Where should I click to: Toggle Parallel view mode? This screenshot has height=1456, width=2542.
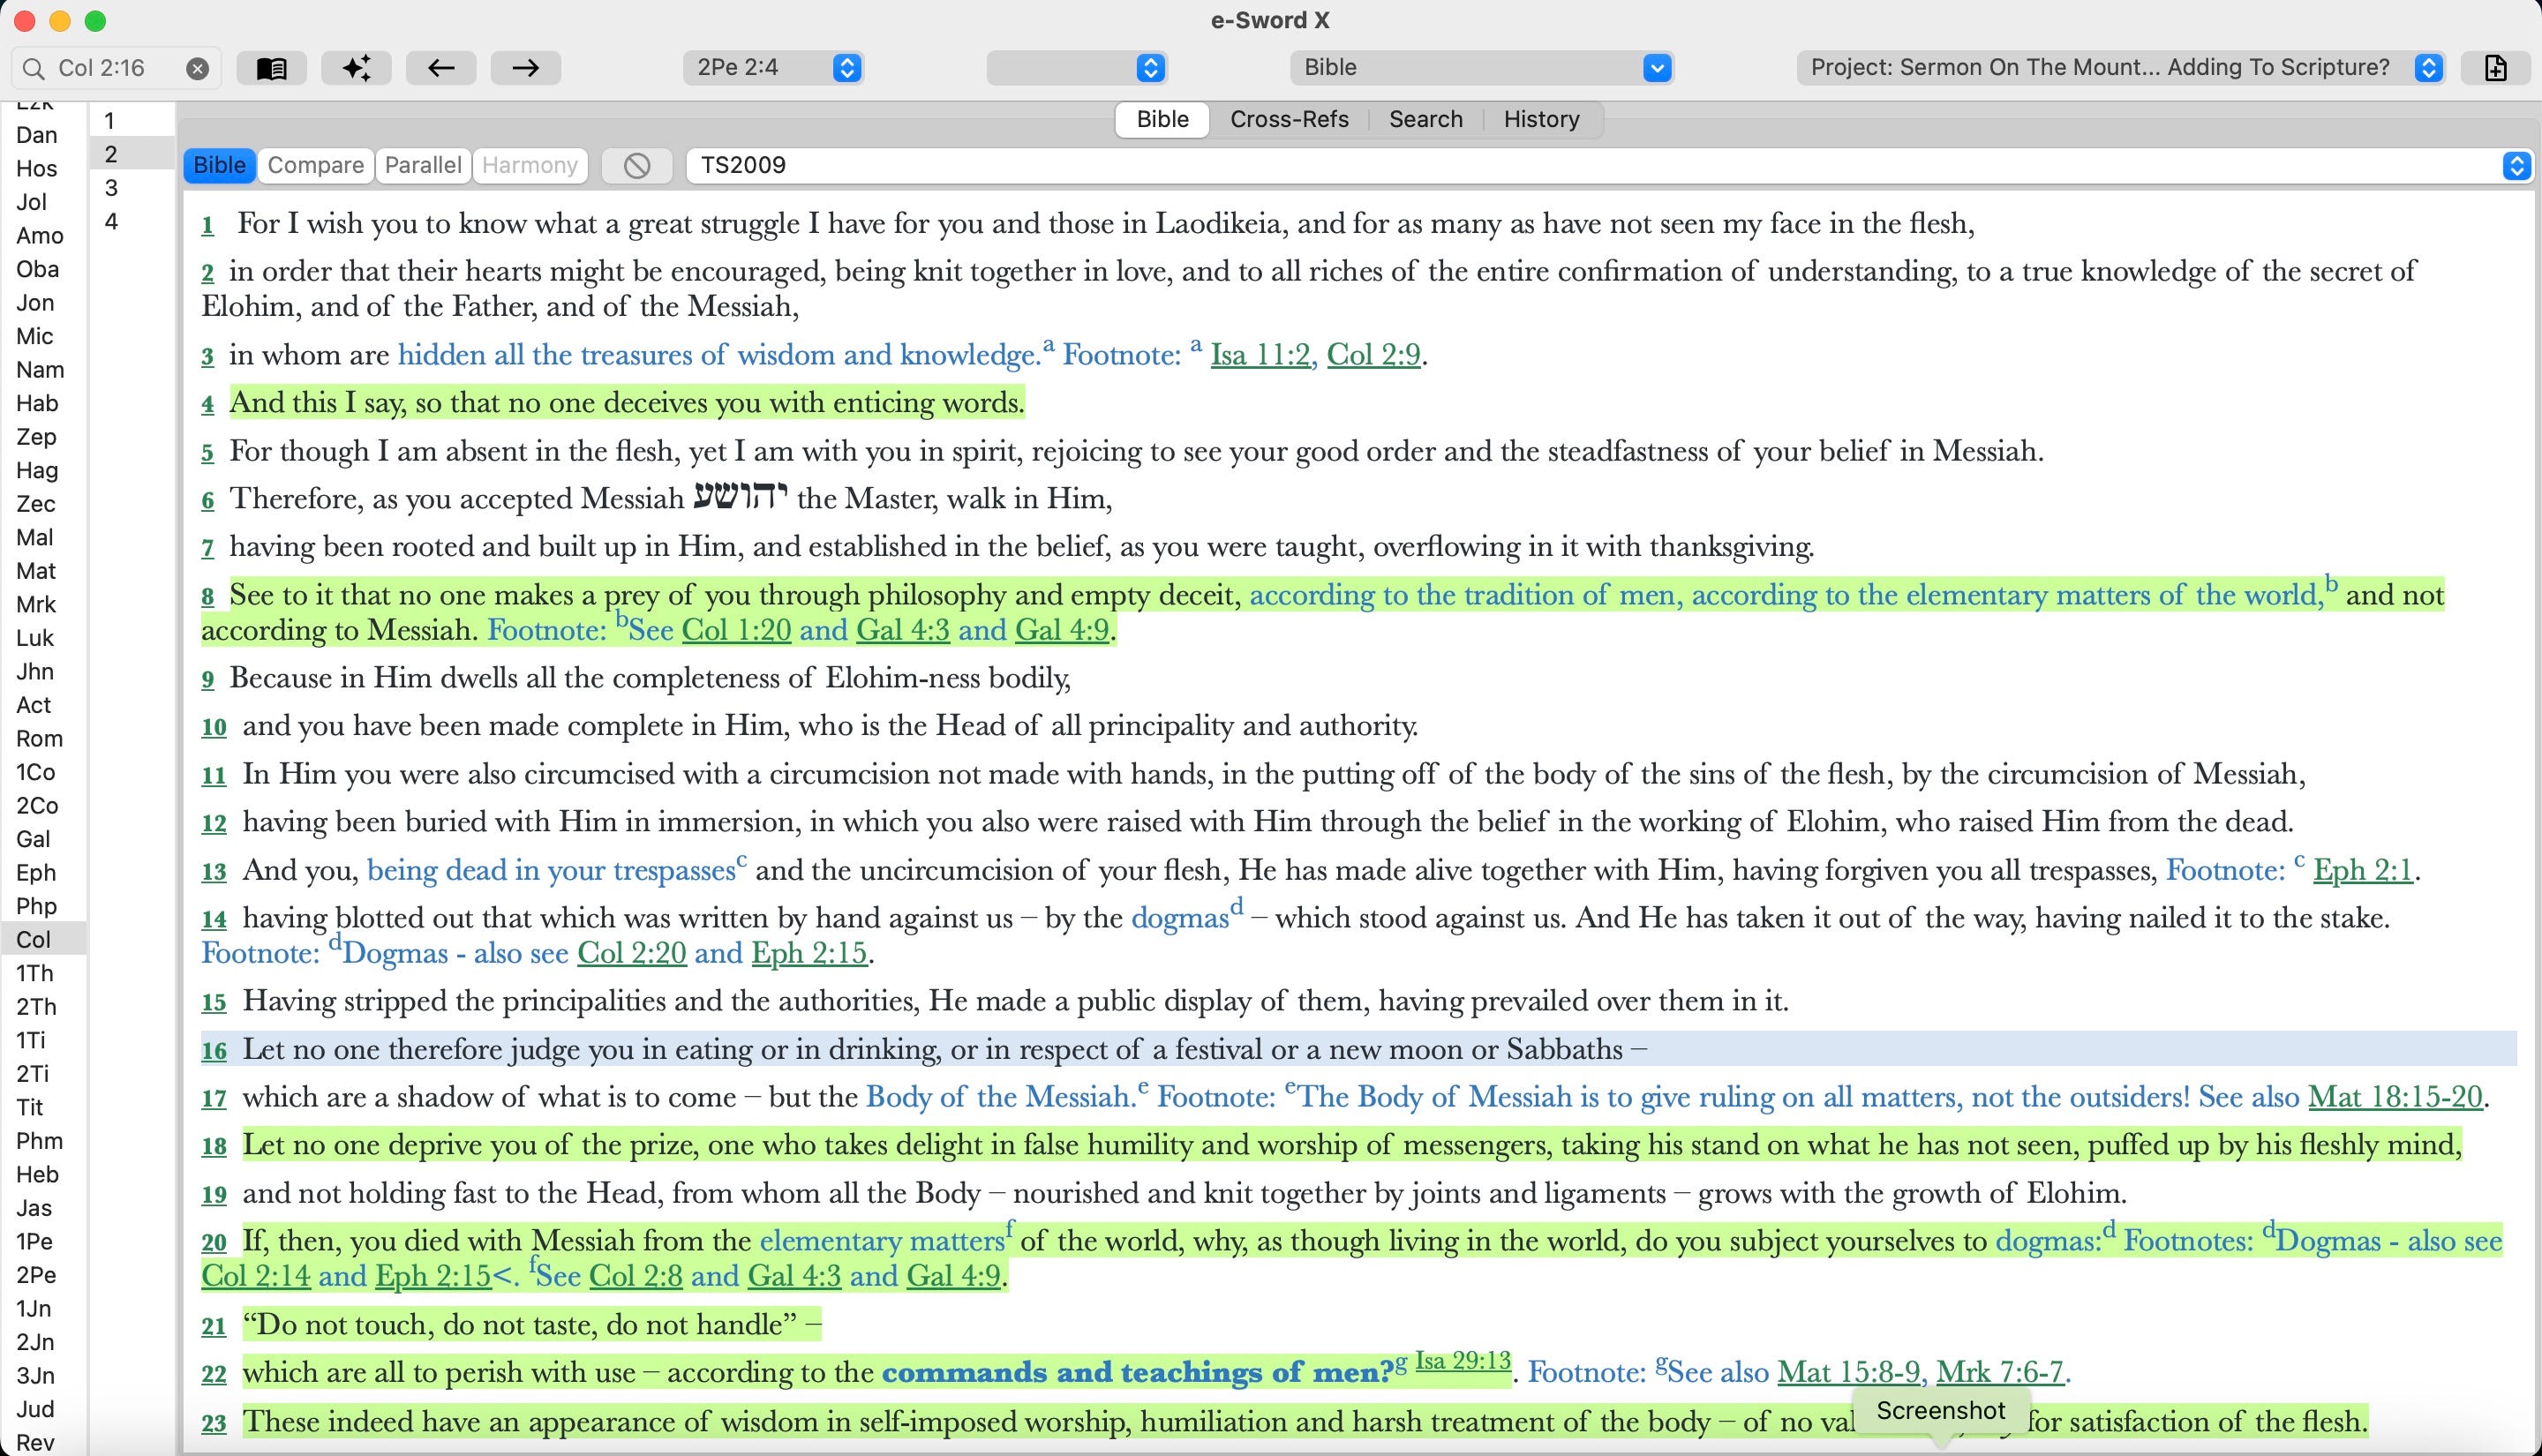[422, 165]
